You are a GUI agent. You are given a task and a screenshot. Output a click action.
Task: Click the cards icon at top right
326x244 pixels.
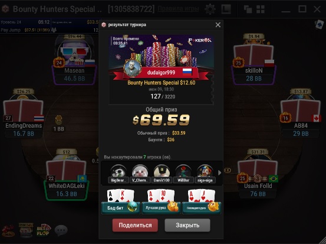tap(319, 25)
